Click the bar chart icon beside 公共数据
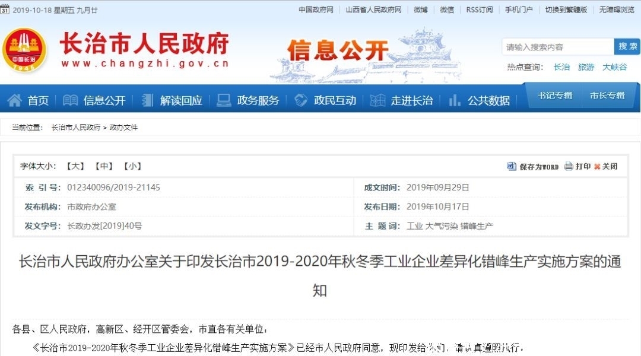Image resolution: width=641 pixels, height=356 pixels. point(455,100)
